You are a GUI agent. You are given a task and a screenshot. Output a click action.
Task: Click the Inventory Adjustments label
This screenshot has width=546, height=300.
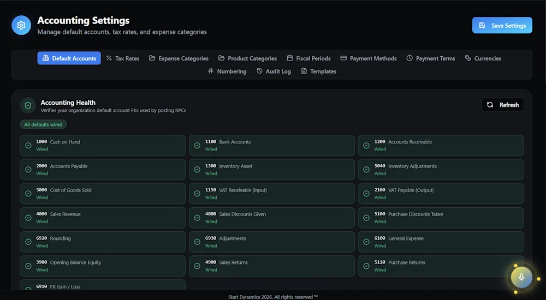(412, 166)
